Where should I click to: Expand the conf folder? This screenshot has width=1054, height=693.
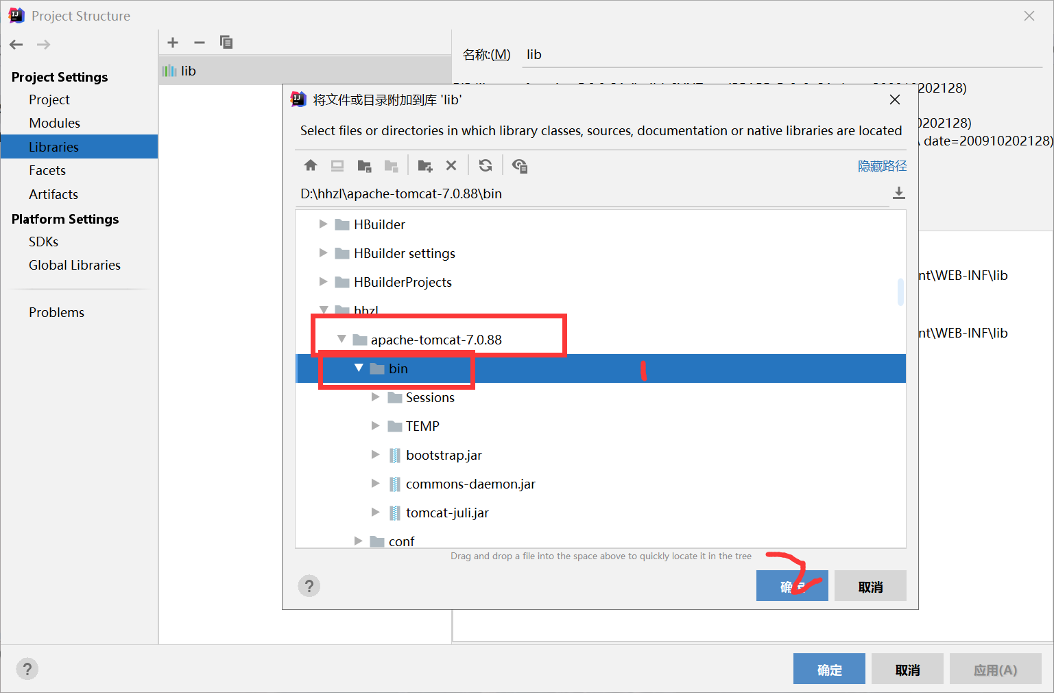(x=358, y=541)
